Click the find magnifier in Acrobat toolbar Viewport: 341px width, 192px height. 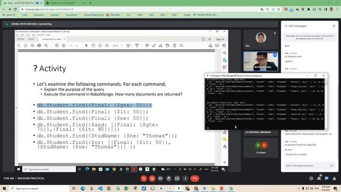(46, 45)
